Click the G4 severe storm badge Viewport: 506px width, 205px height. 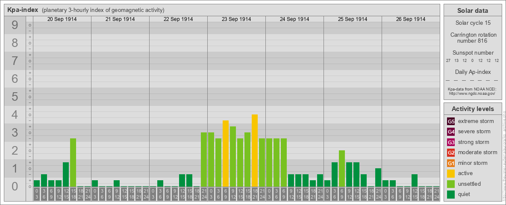tap(451, 132)
